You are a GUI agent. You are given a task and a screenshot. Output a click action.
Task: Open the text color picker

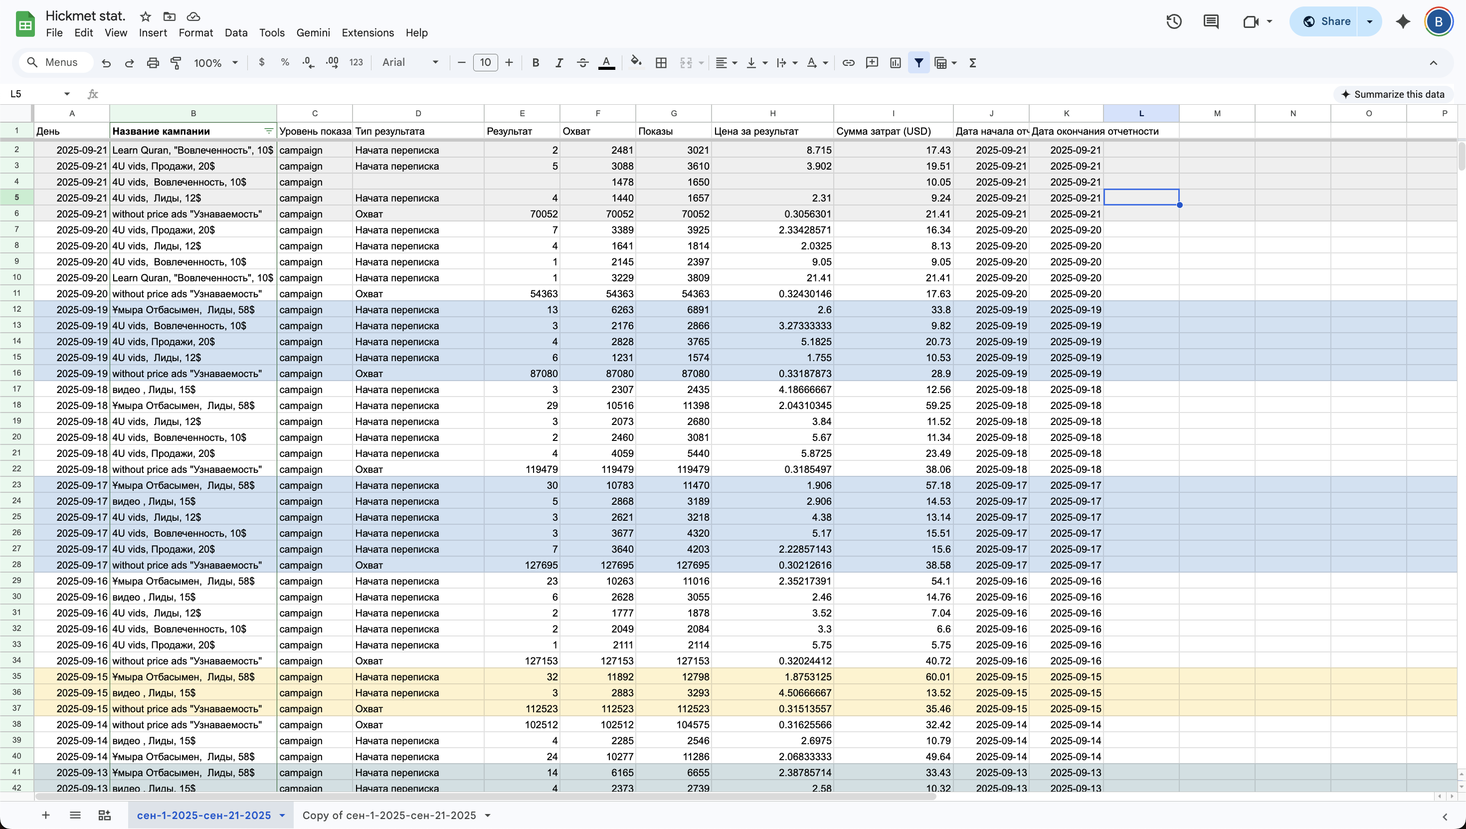click(x=607, y=63)
